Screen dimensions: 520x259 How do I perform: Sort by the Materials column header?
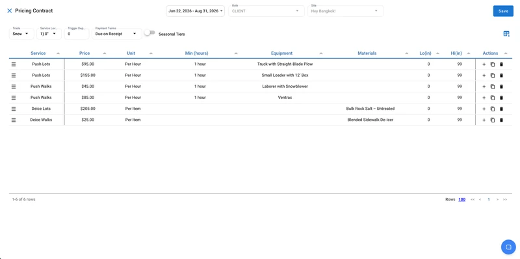pyautogui.click(x=367, y=53)
